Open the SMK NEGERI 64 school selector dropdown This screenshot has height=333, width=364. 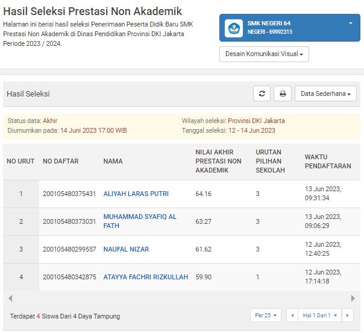point(290,28)
